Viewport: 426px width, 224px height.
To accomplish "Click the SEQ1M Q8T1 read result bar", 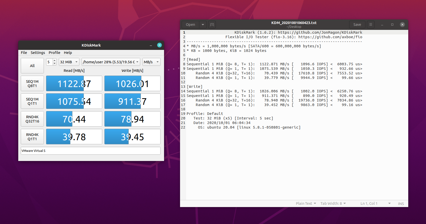I will pos(74,84).
